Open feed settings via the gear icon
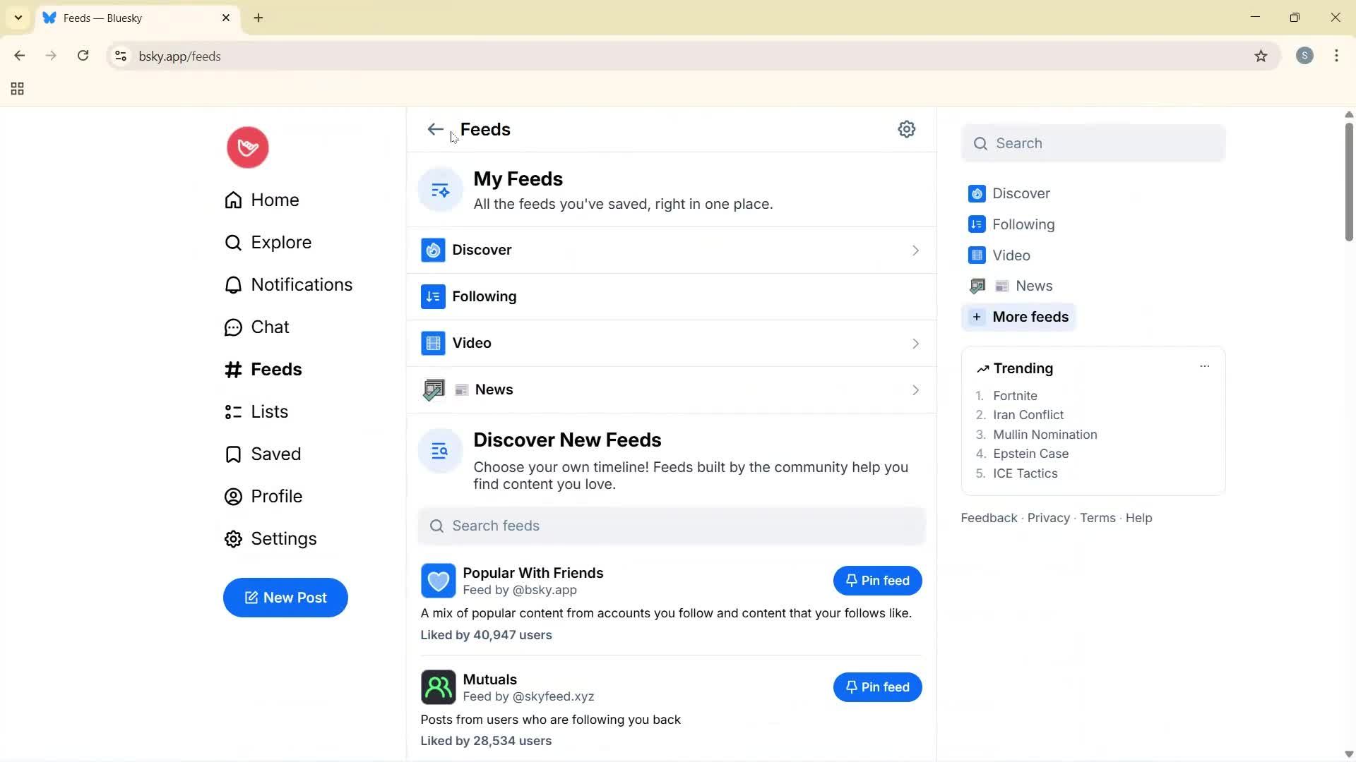 [x=907, y=129]
